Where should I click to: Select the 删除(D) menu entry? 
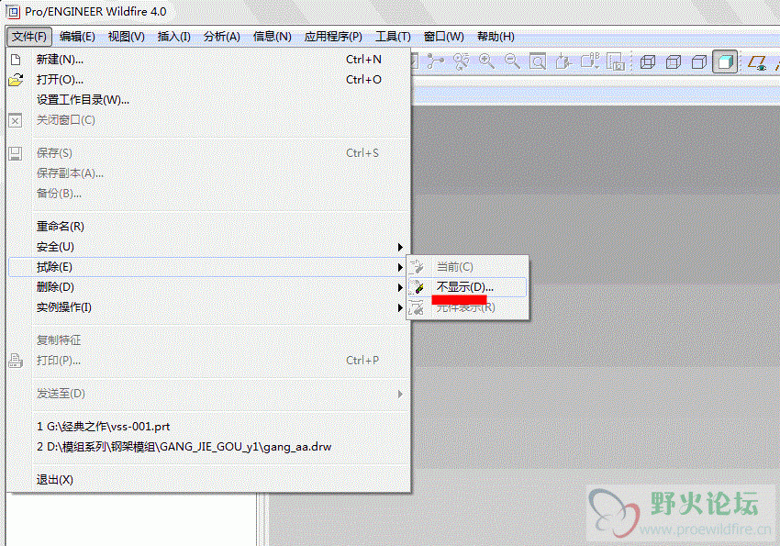pyautogui.click(x=209, y=287)
